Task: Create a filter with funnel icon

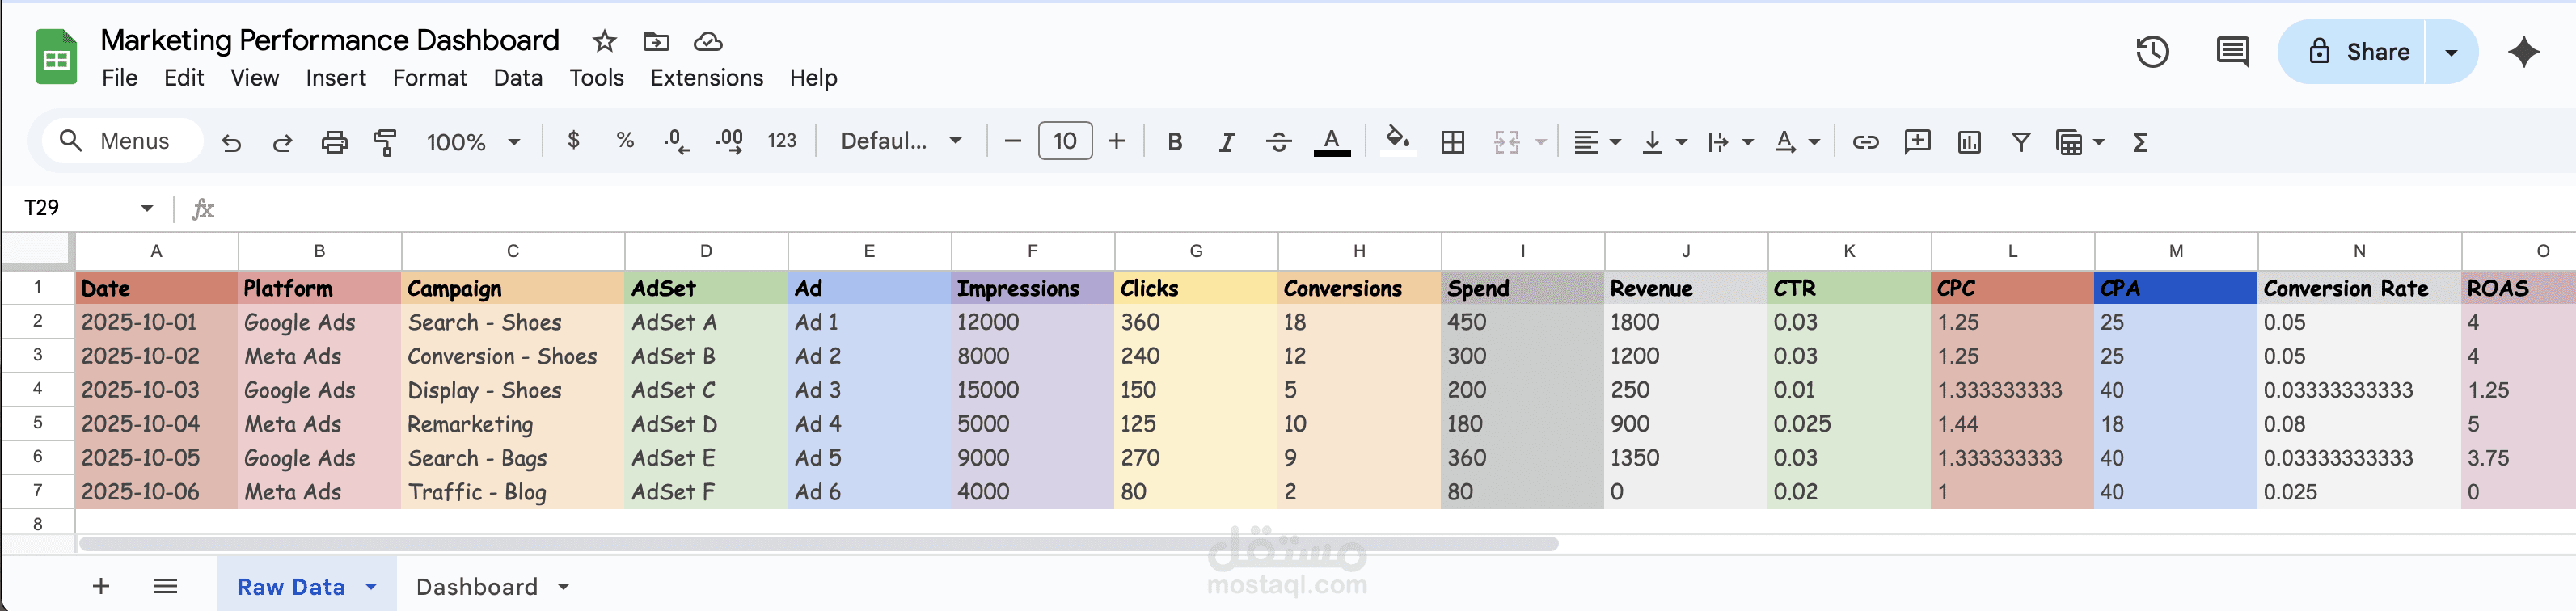Action: click(2021, 142)
